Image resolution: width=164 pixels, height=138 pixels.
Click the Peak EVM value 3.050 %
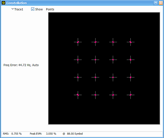pos(51,134)
